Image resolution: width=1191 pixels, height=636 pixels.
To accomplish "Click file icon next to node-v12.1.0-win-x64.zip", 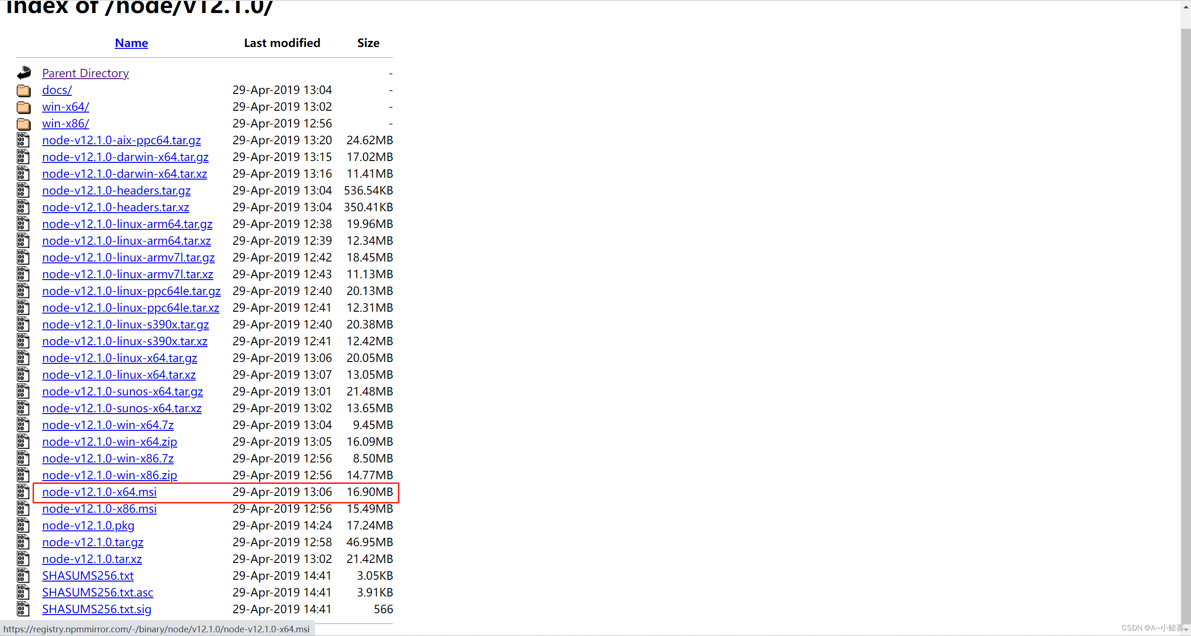I will coord(23,442).
